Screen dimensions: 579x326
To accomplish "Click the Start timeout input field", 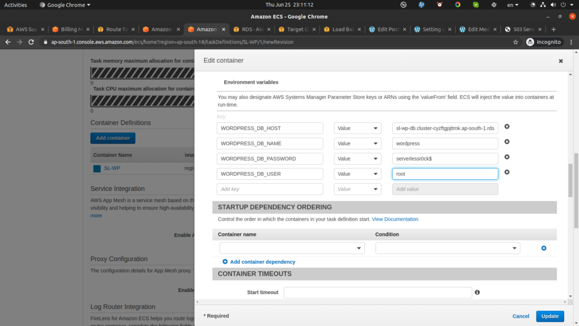I will 377,293.
